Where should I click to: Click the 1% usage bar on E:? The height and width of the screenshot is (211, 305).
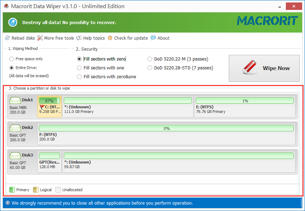click(244, 101)
